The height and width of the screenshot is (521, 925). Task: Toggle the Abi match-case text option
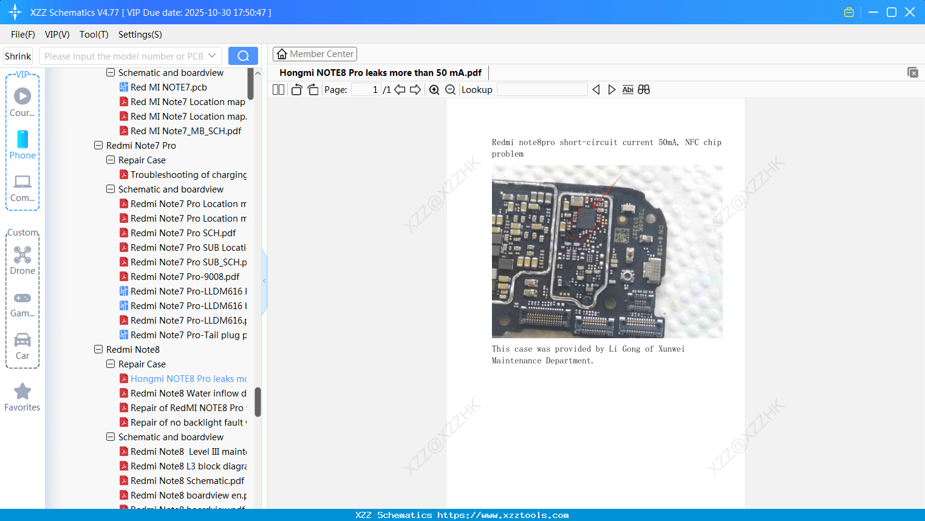tap(628, 90)
